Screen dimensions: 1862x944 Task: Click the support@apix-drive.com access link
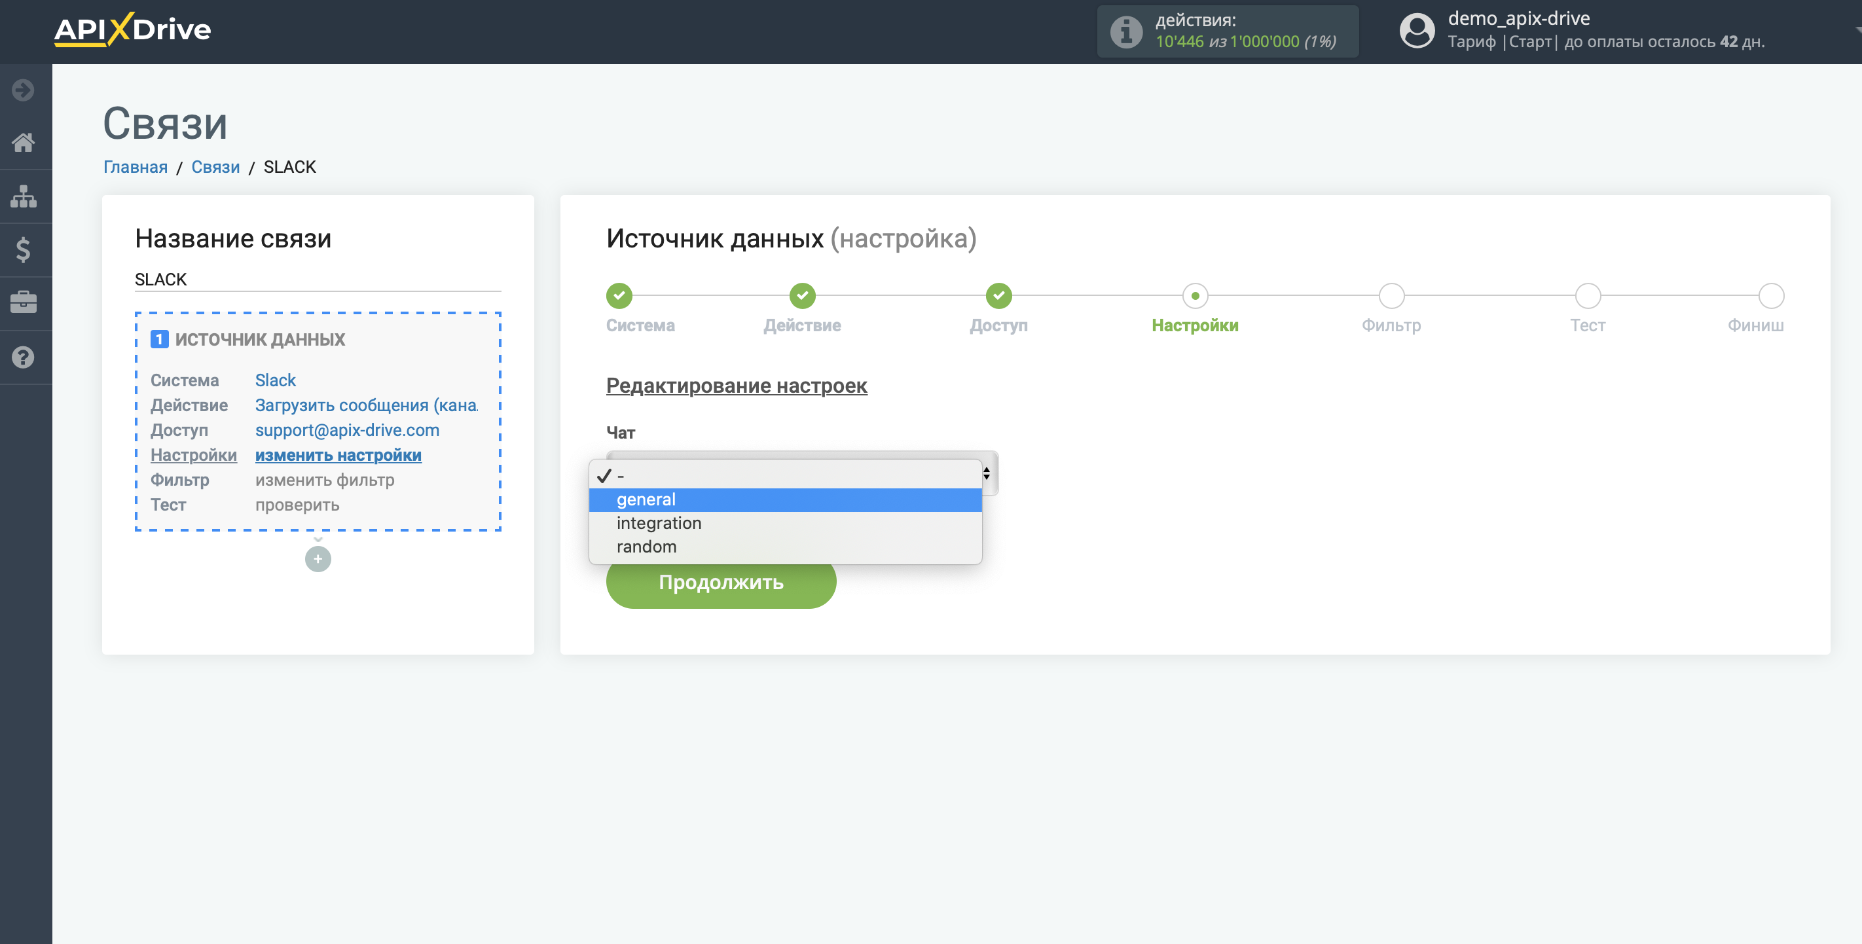[x=347, y=430]
